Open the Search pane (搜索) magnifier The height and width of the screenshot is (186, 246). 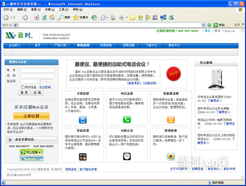[64, 17]
